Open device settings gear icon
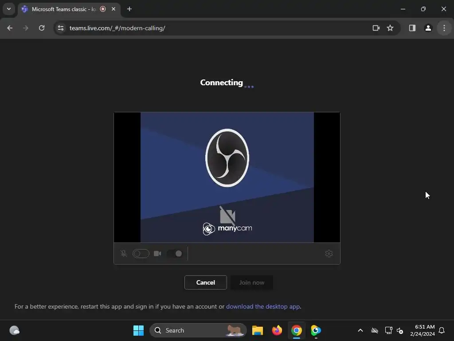 pyautogui.click(x=329, y=254)
